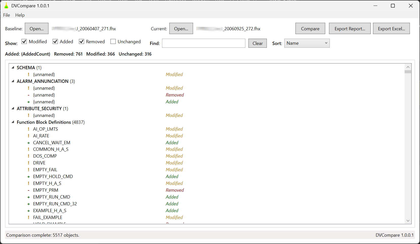Click the modified icon beside FAIL_EXAMPLE
This screenshot has height=244, width=420.
coord(29,217)
